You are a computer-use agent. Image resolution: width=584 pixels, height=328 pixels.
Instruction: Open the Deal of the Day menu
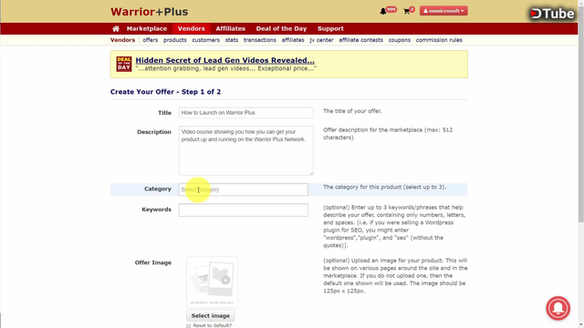[x=281, y=28]
